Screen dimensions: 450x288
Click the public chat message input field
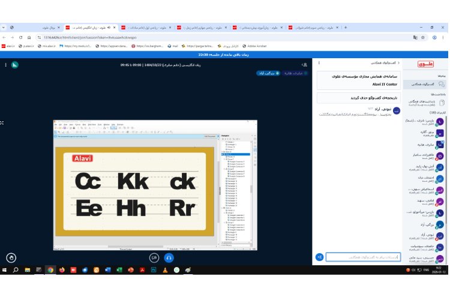click(x=355, y=257)
